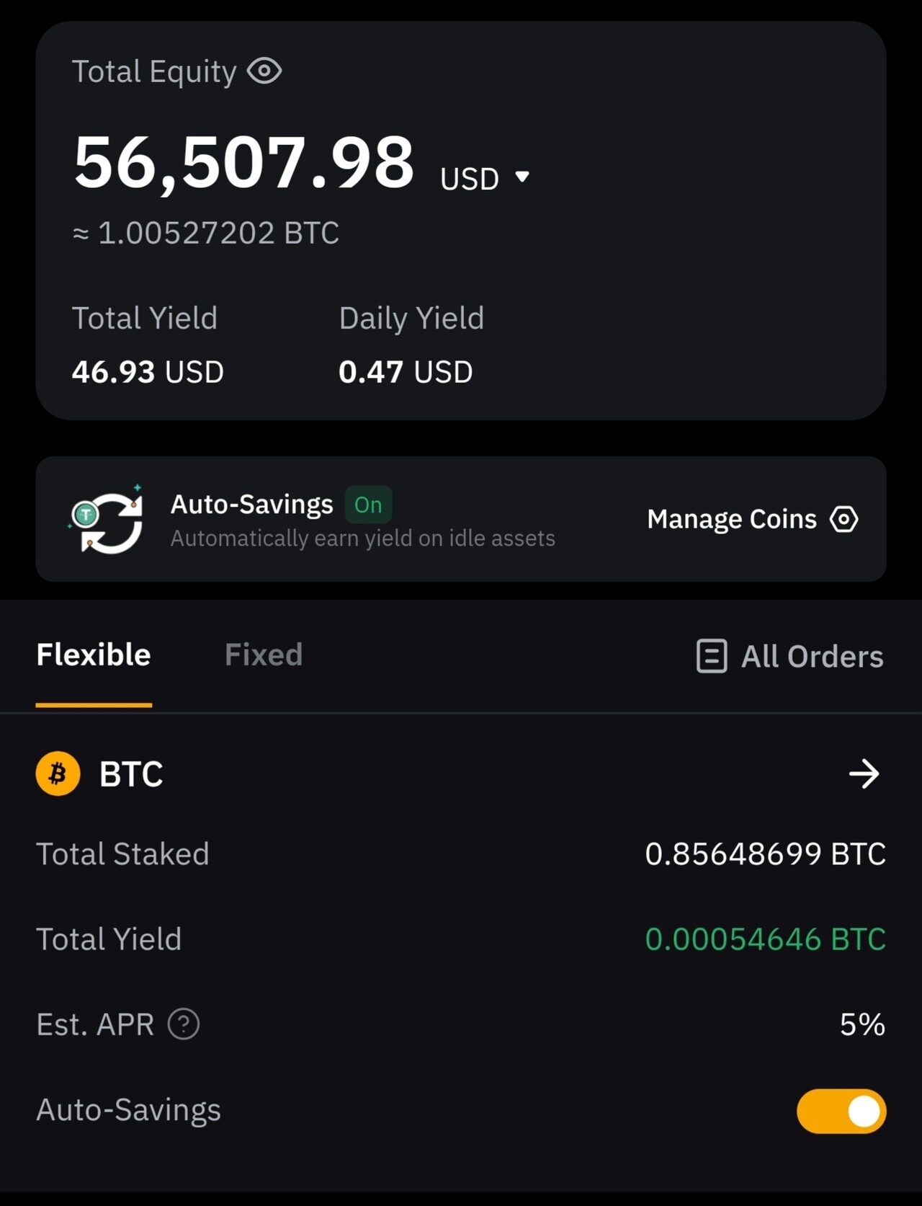Tap the 0.85648699 BTC total staked value

click(765, 854)
